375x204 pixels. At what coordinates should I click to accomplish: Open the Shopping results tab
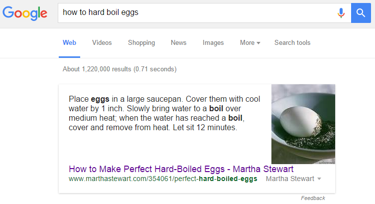pos(141,43)
